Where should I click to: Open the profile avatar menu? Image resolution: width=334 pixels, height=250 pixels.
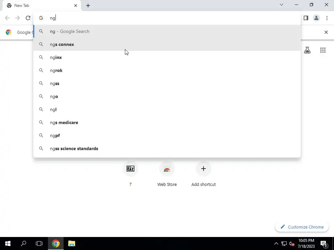click(x=316, y=18)
